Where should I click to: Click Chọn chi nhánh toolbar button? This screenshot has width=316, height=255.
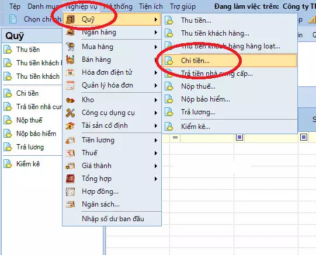click(35, 19)
